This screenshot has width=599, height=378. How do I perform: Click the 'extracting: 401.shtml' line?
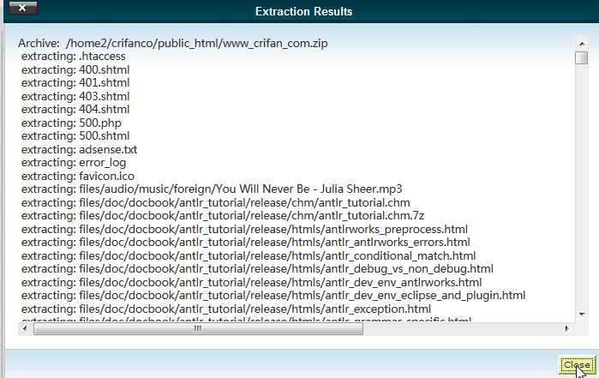[x=75, y=83]
